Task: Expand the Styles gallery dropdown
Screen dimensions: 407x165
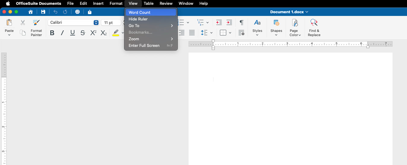Action: coord(257,35)
